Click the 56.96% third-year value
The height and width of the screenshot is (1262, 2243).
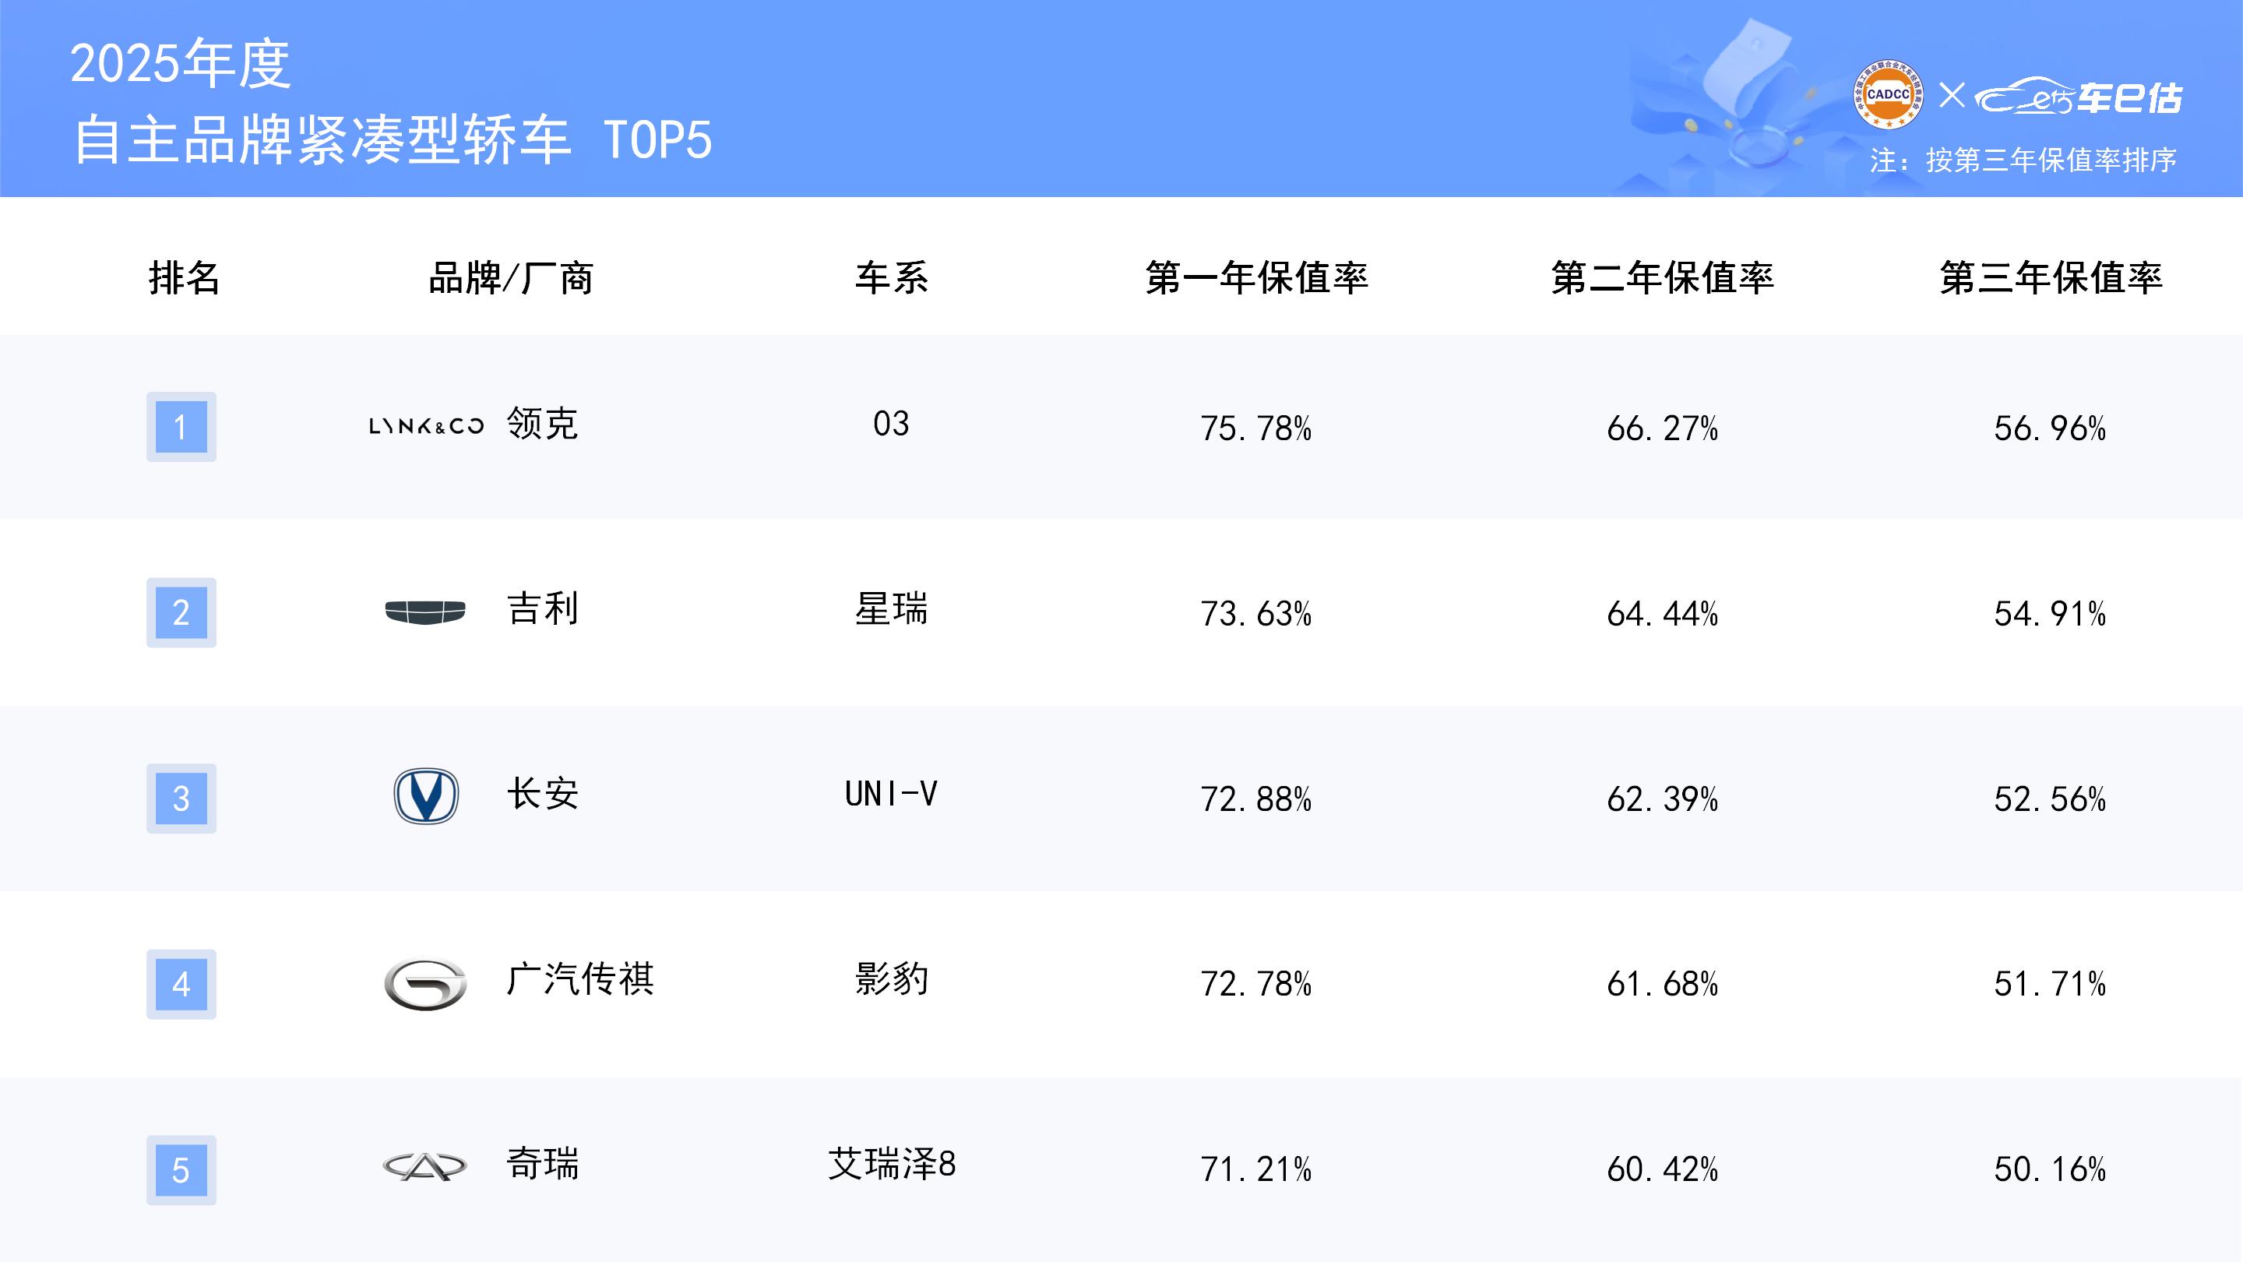pos(2050,428)
